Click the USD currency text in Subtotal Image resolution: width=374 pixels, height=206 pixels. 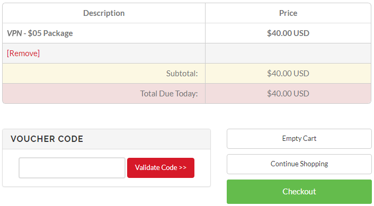pos(301,74)
